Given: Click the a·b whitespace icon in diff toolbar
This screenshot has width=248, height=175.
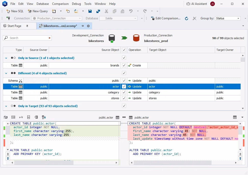Looking at the screenshot, I should click(x=21, y=117).
